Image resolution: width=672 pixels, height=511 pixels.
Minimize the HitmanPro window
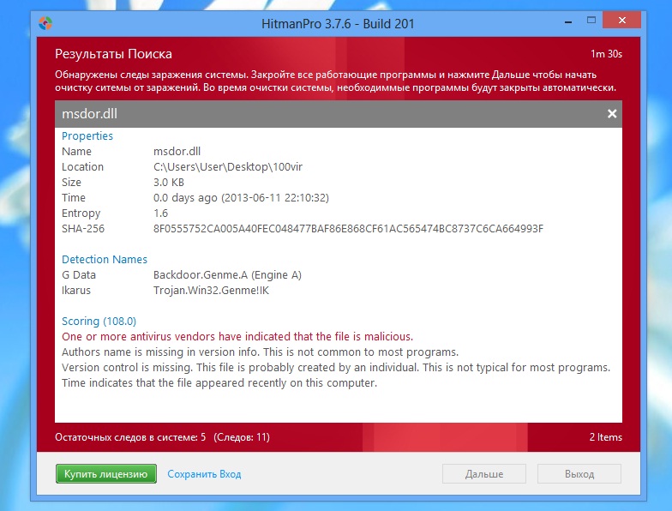568,21
